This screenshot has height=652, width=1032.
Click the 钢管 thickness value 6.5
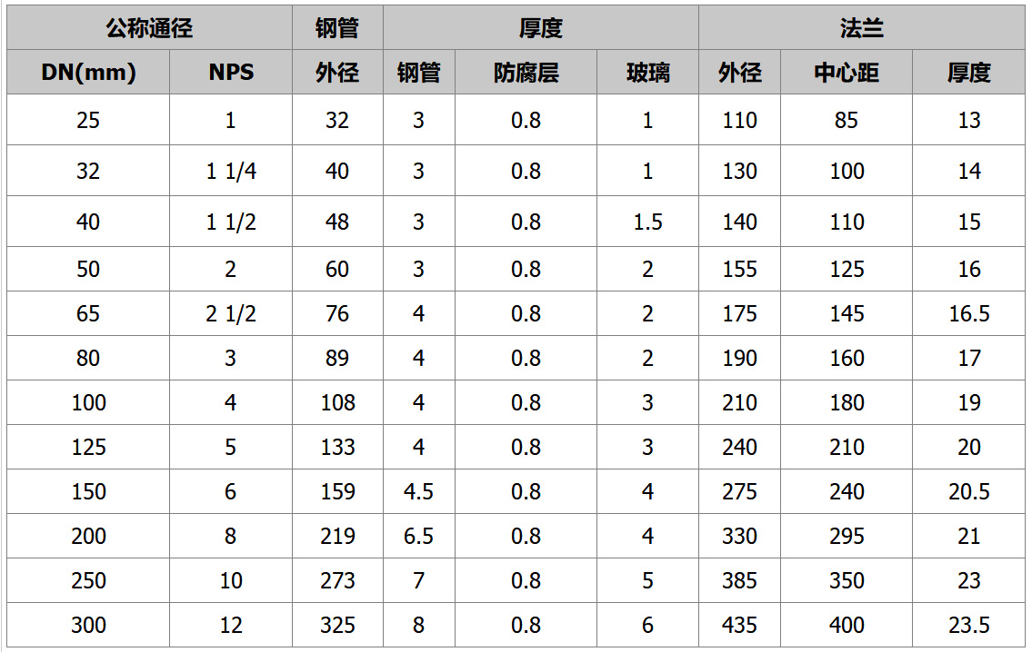[418, 536]
